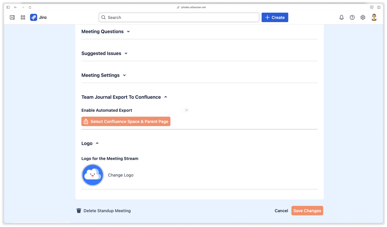Click the Jira logo

click(x=38, y=17)
